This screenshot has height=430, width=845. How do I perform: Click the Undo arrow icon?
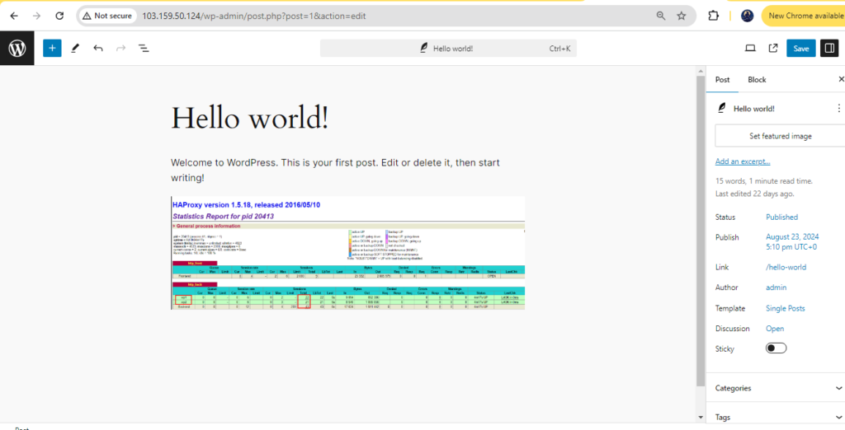pyautogui.click(x=98, y=49)
